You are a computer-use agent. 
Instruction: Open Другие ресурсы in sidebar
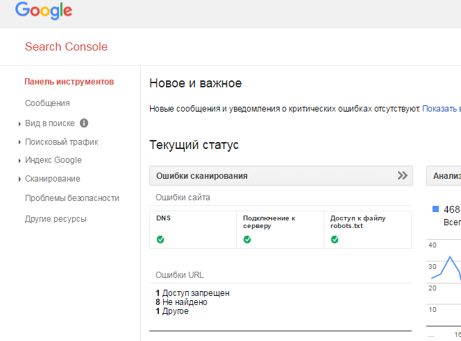click(x=56, y=219)
